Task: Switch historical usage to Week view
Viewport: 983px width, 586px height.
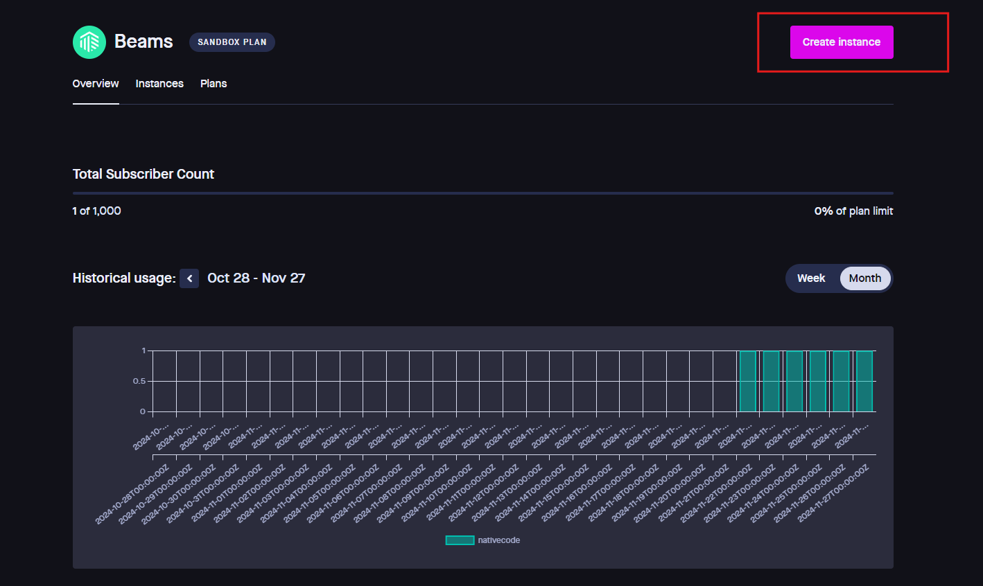Action: tap(810, 278)
